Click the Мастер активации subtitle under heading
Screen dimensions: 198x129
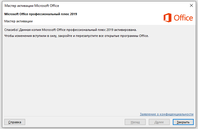[18, 21]
